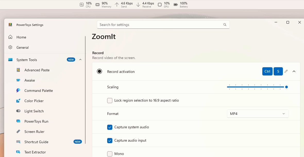The height and width of the screenshot is (157, 304).
Task: Click the NEW badge beside System Tools
Action: pyautogui.click(x=71, y=60)
